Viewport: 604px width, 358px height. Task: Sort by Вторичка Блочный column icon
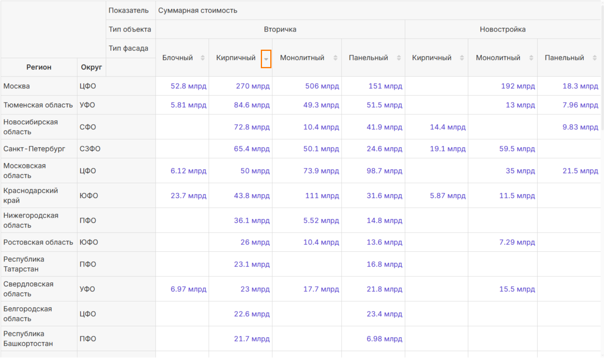click(x=203, y=58)
